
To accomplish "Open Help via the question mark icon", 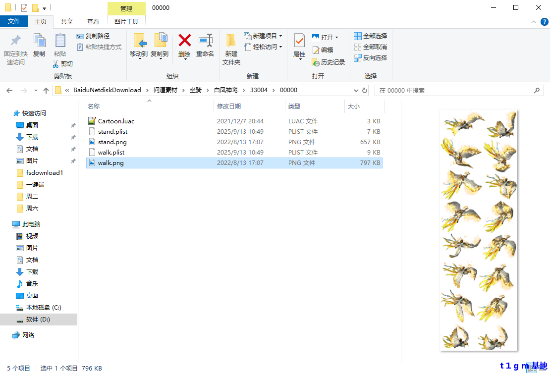I will [x=544, y=21].
